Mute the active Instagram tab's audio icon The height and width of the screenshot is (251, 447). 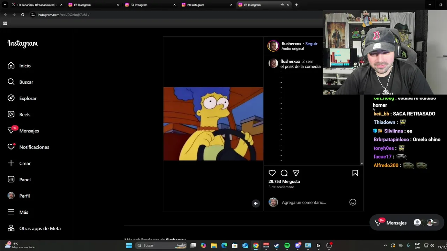tap(282, 5)
